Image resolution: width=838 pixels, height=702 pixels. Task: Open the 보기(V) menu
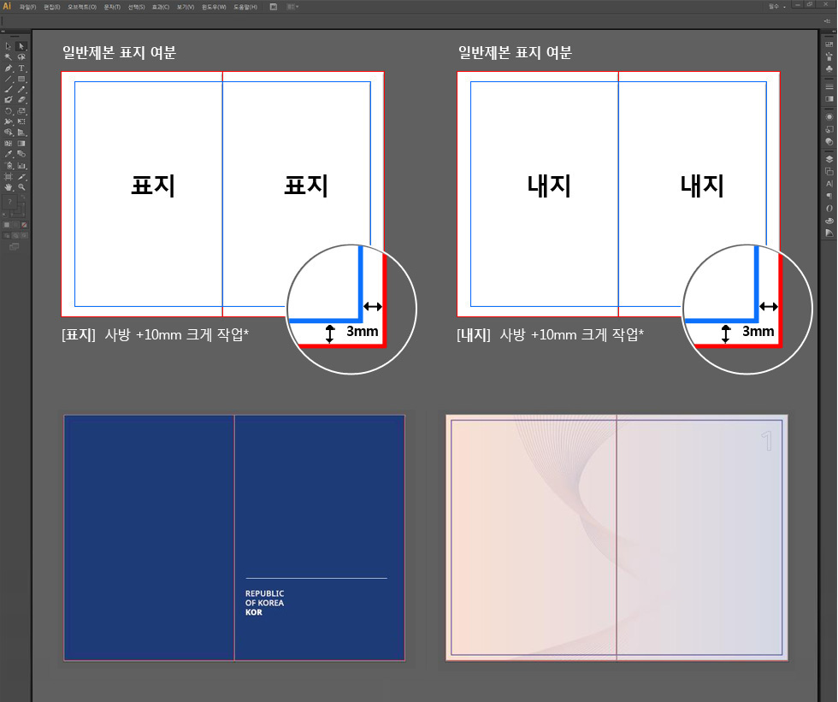[x=186, y=7]
